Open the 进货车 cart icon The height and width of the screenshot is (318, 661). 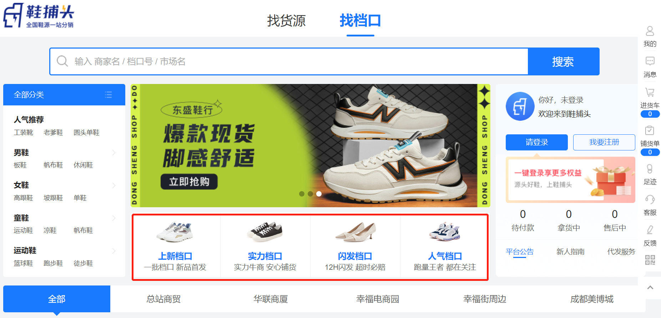point(650,93)
